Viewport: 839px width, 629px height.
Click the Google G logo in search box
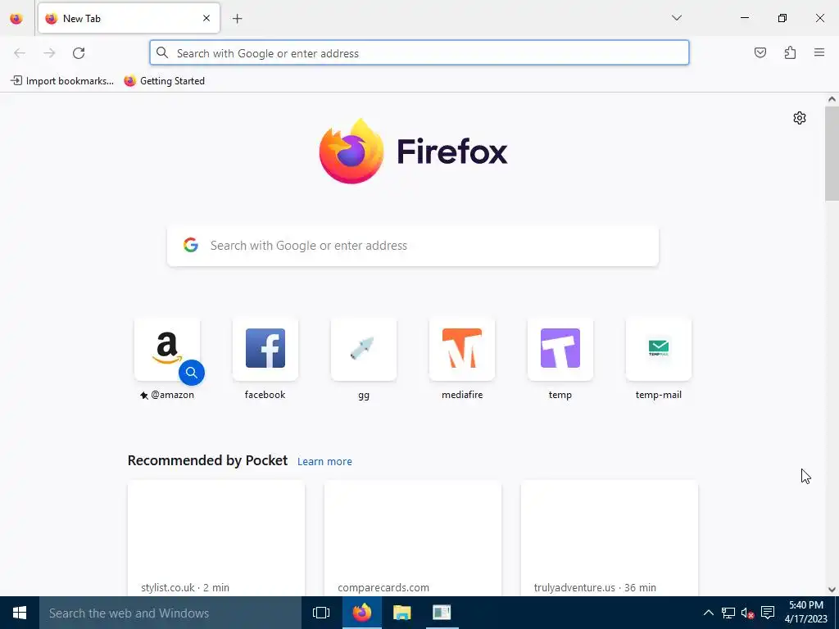click(x=190, y=245)
